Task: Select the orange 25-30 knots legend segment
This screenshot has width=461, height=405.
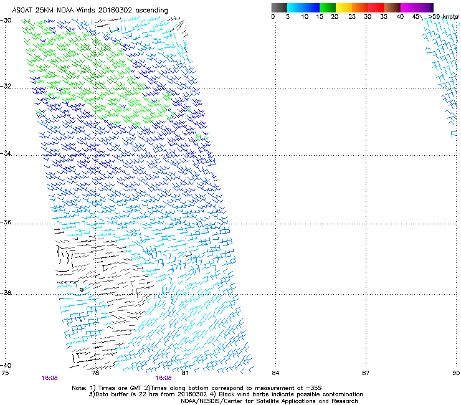Action: coord(360,7)
